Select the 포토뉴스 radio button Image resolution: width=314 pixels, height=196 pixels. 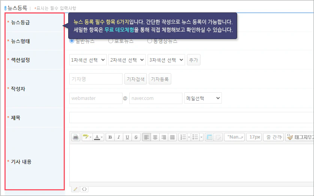coord(111,41)
